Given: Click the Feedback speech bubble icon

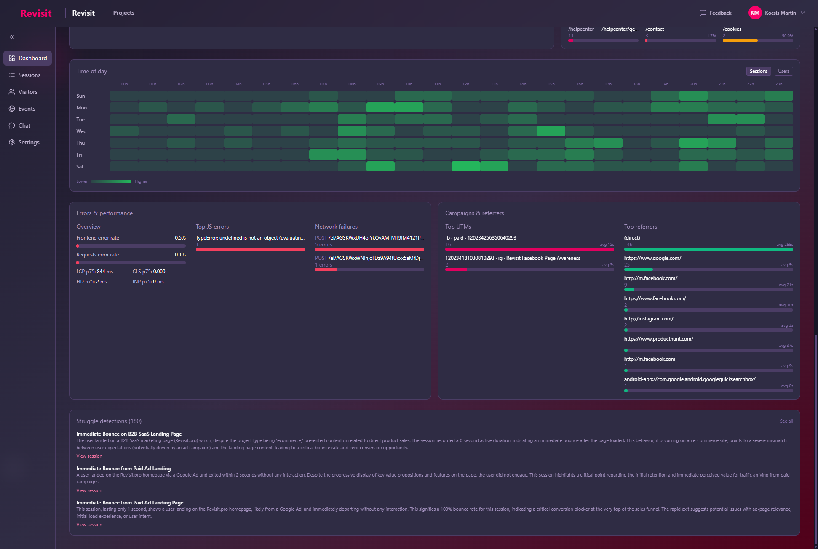Looking at the screenshot, I should pyautogui.click(x=703, y=13).
